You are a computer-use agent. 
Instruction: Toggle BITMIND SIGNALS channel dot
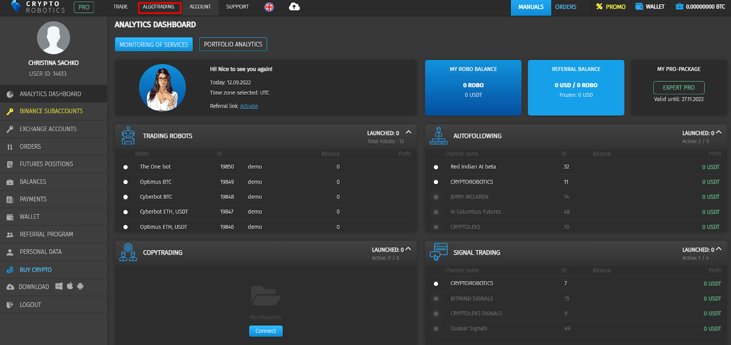[x=436, y=299]
